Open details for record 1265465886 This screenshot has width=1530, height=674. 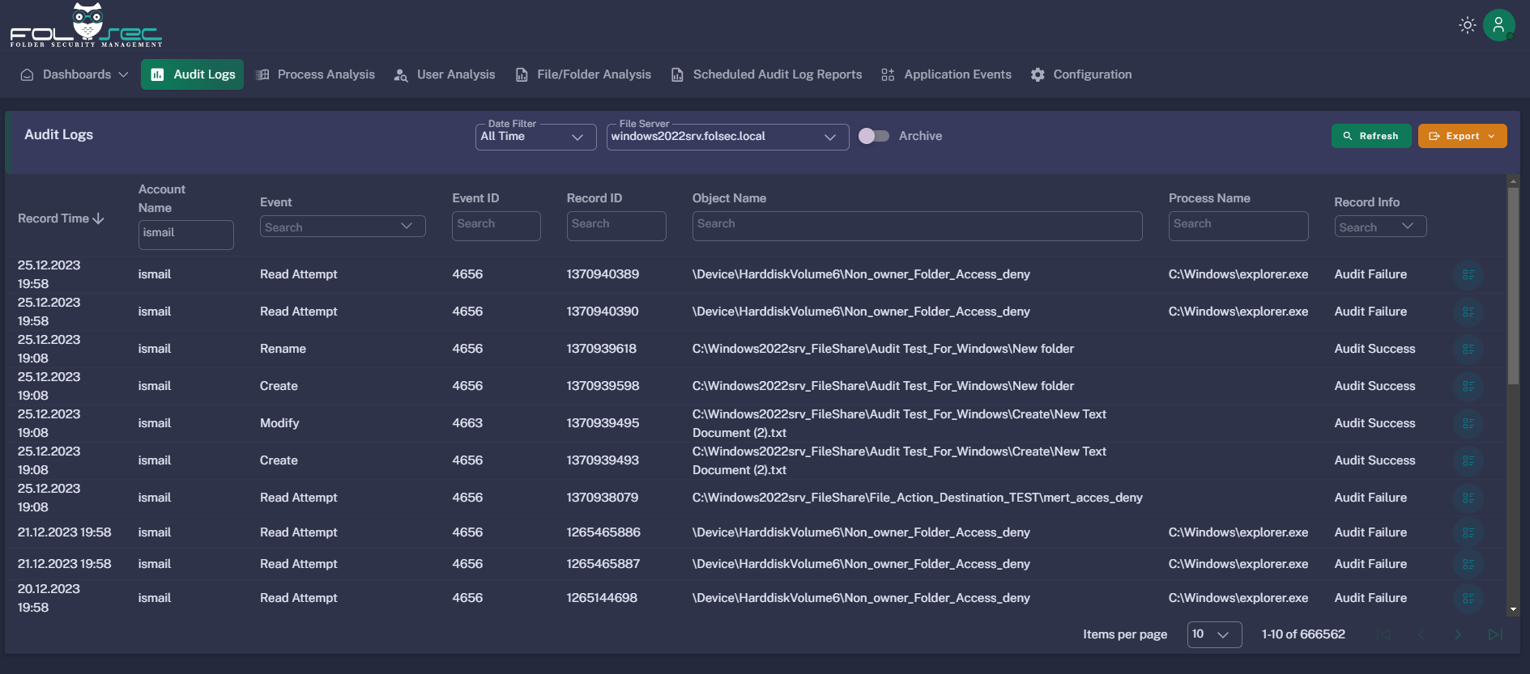(x=1468, y=532)
